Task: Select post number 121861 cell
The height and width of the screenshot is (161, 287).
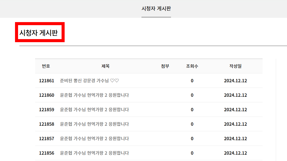Action: coord(47,80)
